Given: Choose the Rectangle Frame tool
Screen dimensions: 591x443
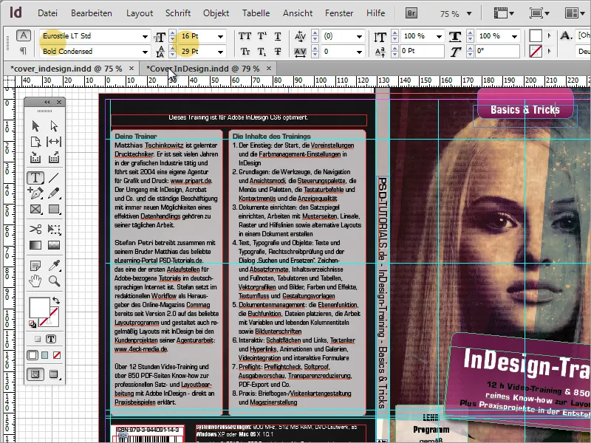Looking at the screenshot, I should [35, 209].
